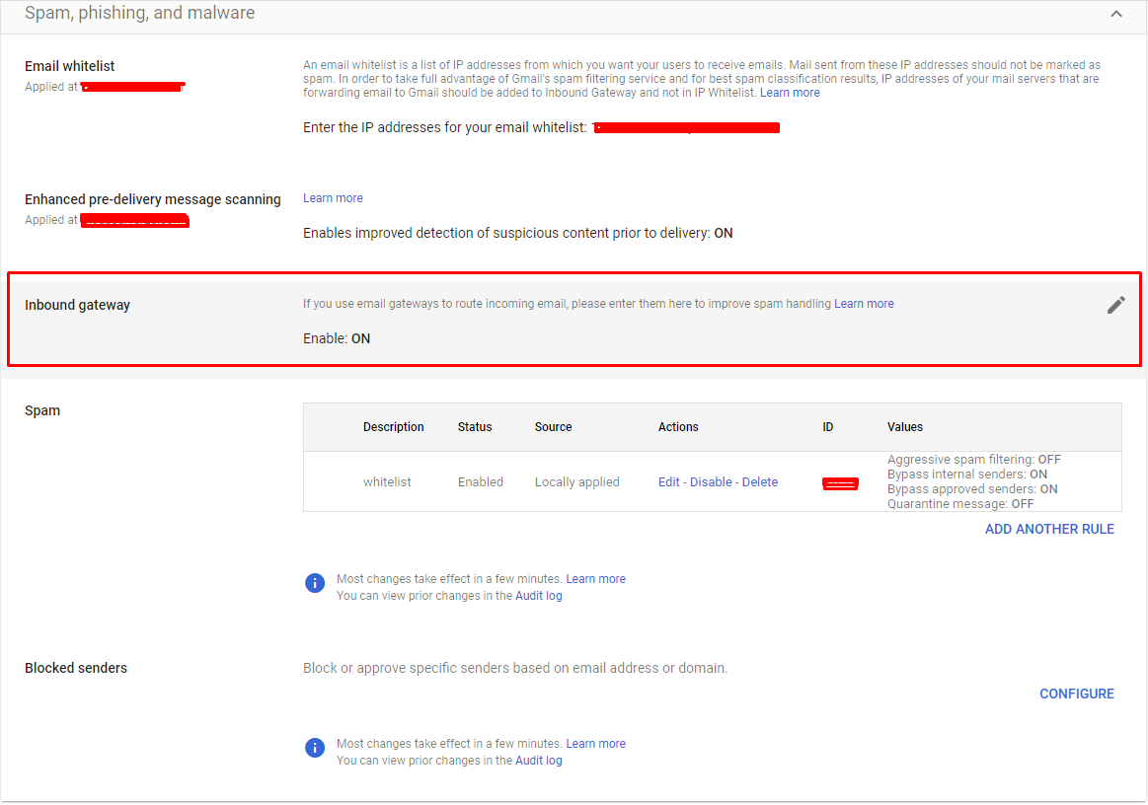Delete the whitelist spam rule
Screen dimensions: 1148x805
tap(760, 482)
